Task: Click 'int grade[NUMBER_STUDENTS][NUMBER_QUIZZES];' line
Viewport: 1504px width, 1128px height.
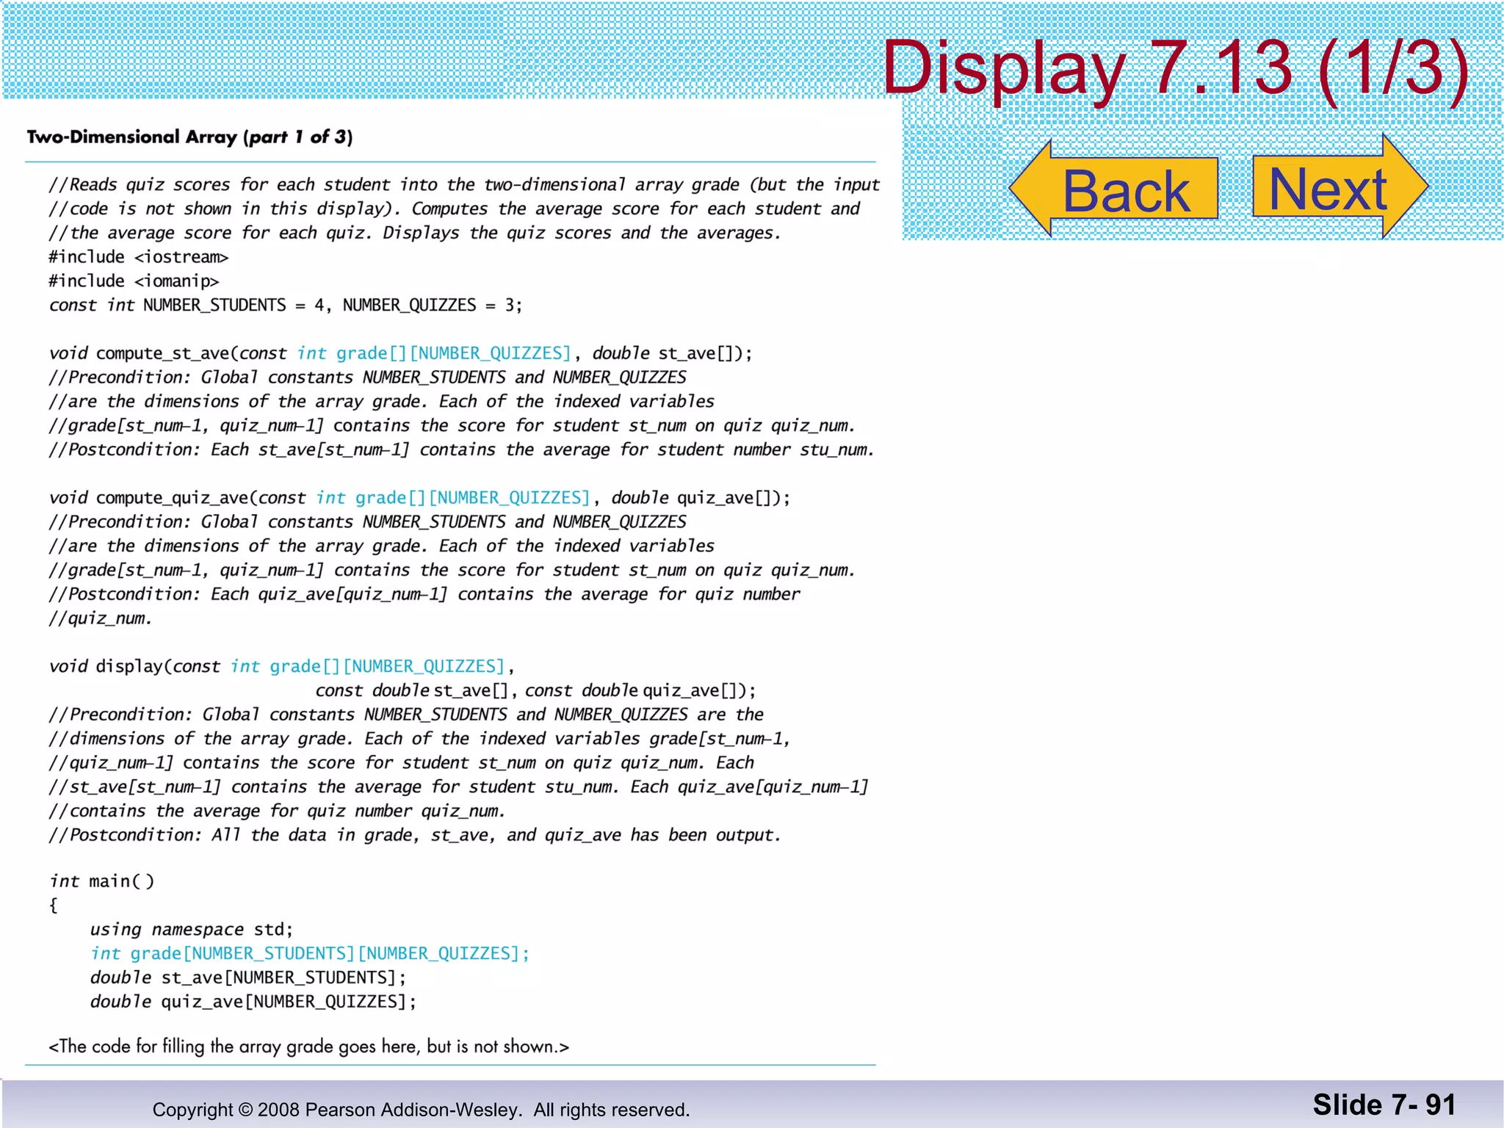Action: tap(309, 953)
